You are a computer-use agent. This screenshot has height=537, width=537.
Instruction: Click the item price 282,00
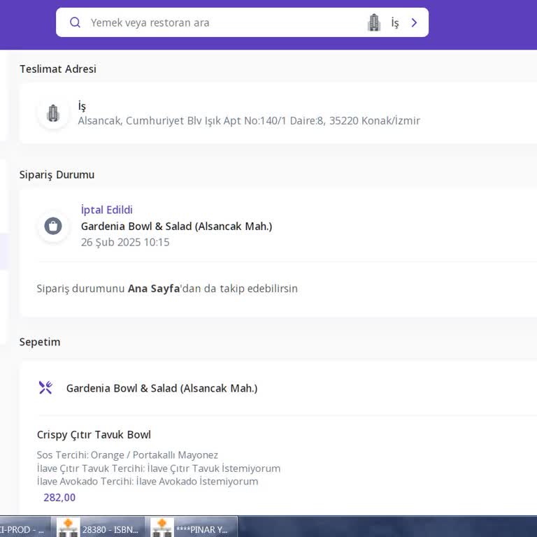tap(59, 497)
